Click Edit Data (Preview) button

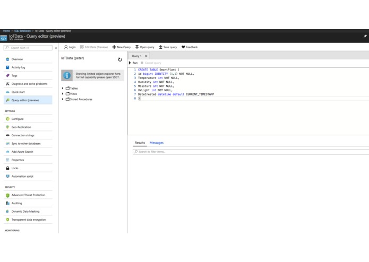(94, 47)
